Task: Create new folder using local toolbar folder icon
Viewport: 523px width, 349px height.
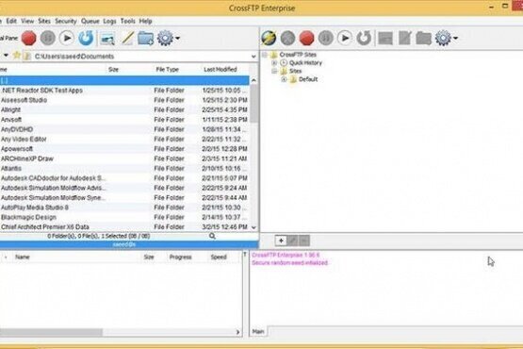Action: [146, 38]
